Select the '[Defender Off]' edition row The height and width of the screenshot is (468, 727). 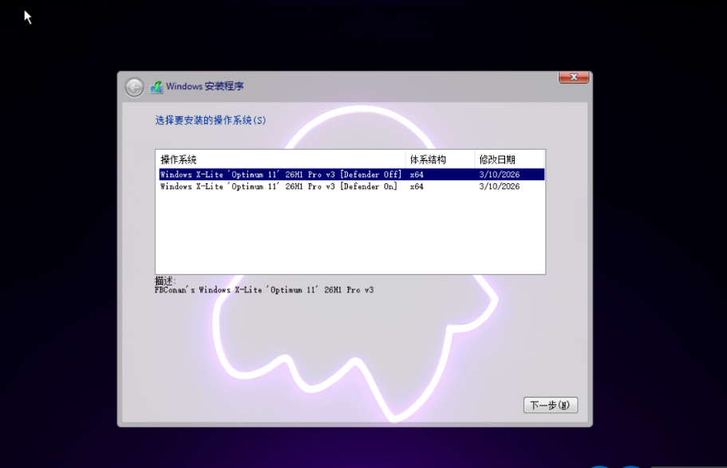point(280,175)
